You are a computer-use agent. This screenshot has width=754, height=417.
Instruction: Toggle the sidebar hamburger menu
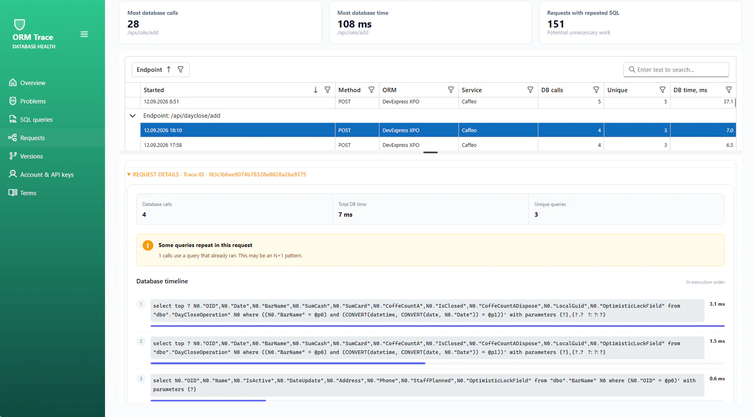pos(84,34)
